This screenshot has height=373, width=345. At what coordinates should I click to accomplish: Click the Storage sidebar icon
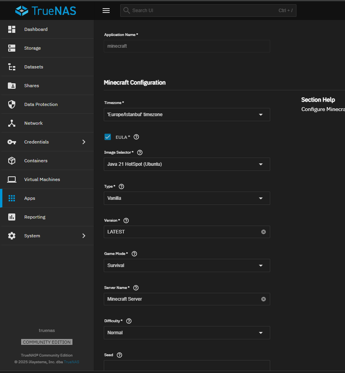tap(12, 48)
